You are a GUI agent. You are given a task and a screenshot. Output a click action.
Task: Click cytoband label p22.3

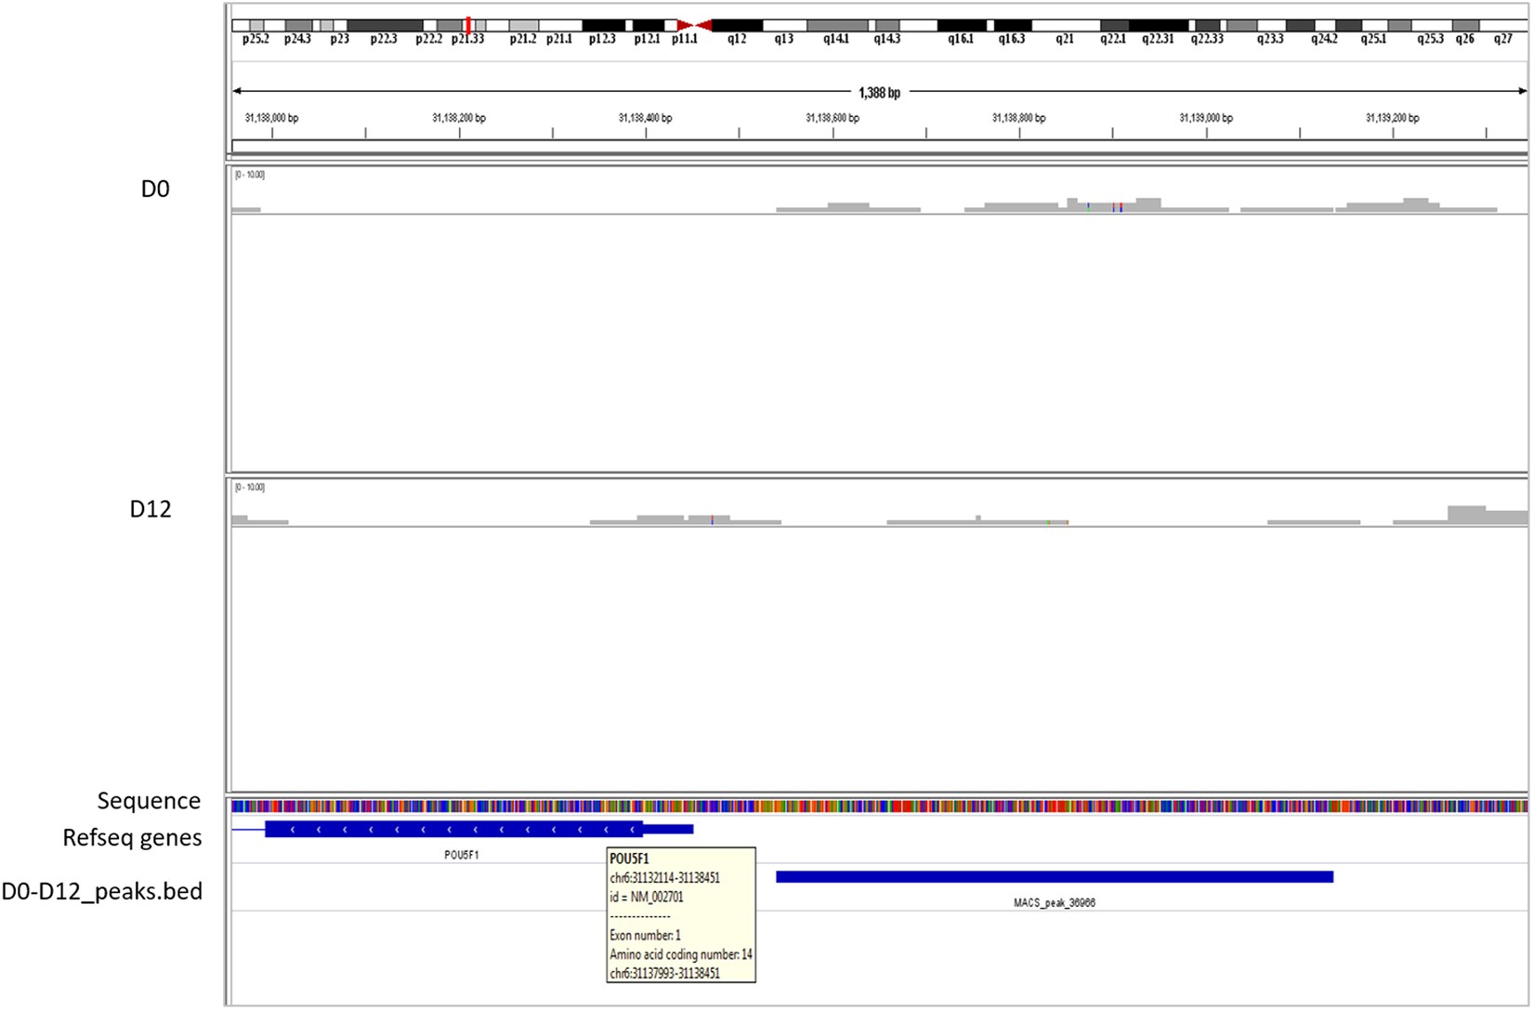click(x=384, y=39)
